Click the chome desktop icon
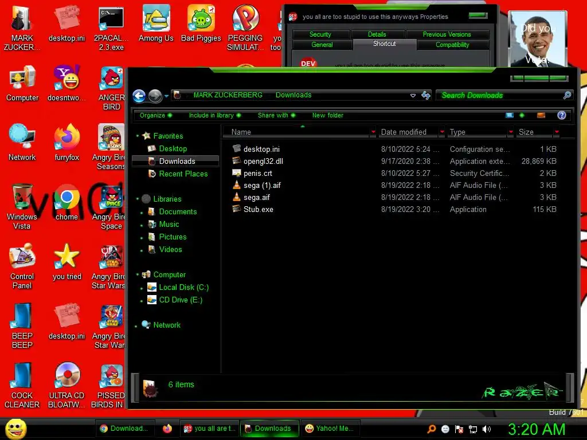Viewport: 587px width, 440px height. [x=66, y=202]
